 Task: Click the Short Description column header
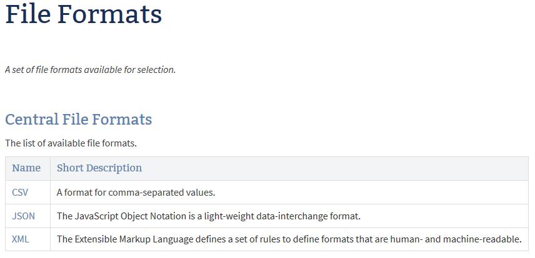point(99,168)
